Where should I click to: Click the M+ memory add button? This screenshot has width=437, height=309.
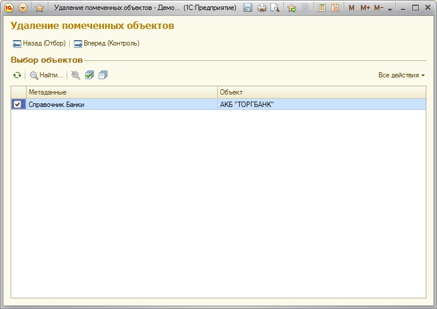tap(365, 8)
